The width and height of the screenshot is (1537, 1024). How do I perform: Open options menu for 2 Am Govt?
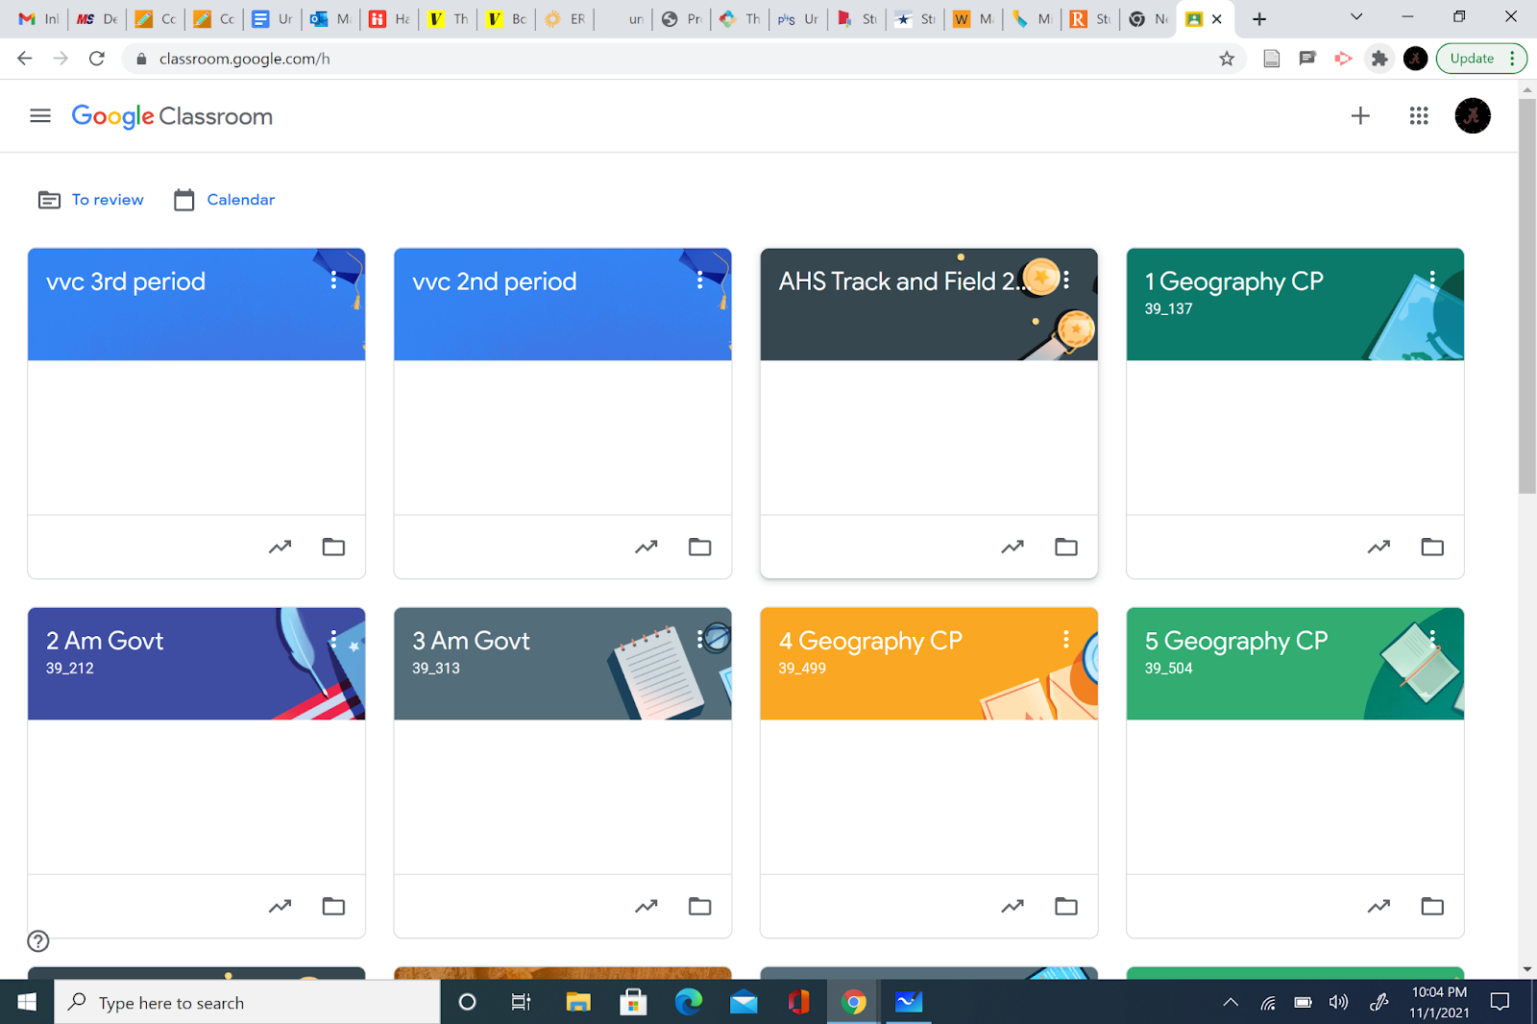[x=333, y=639]
